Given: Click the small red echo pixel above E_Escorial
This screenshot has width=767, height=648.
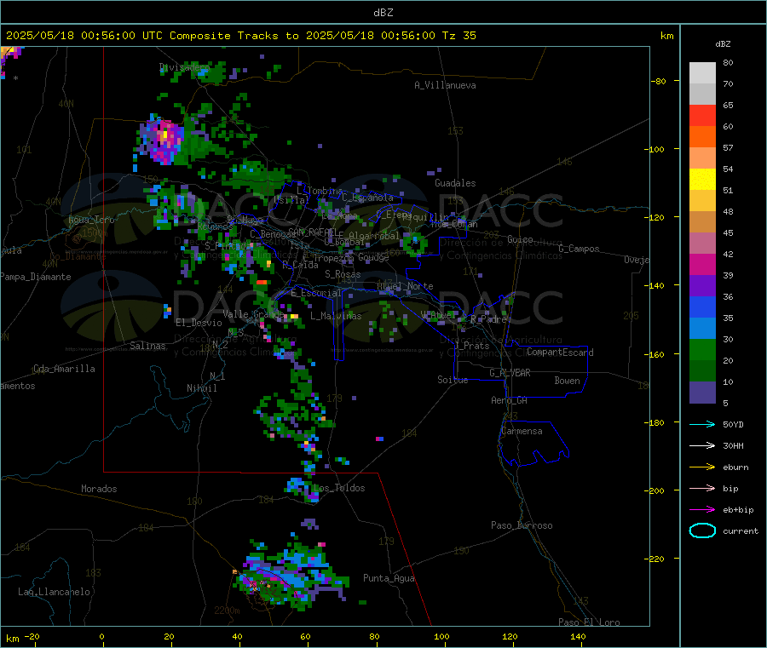Looking at the screenshot, I should tap(262, 283).
